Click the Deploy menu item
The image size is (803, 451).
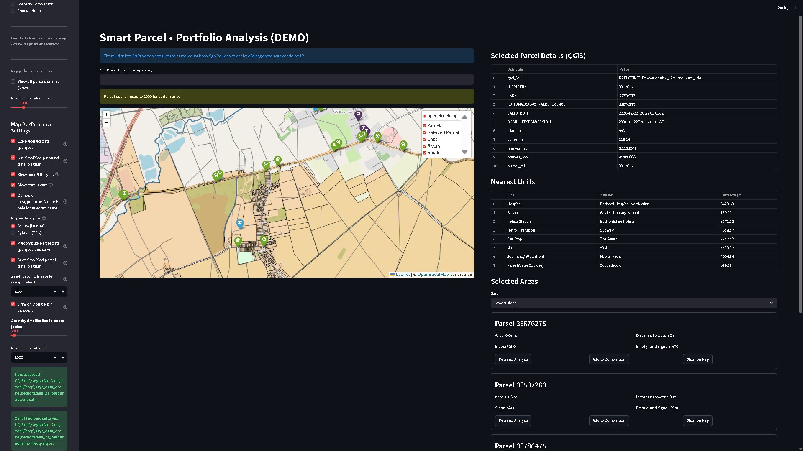pyautogui.click(x=782, y=8)
